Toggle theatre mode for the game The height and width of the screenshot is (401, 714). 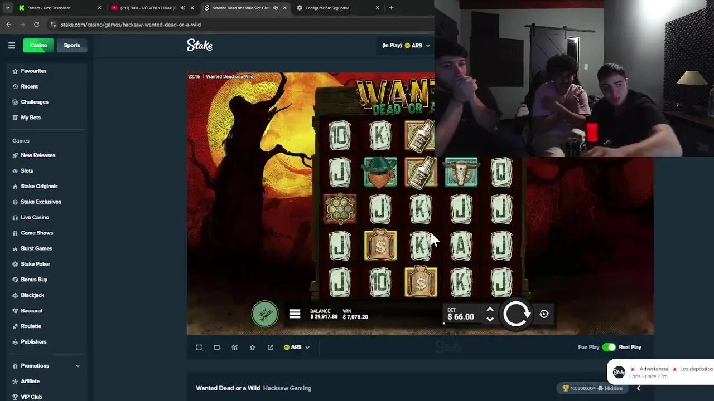pyautogui.click(x=216, y=348)
